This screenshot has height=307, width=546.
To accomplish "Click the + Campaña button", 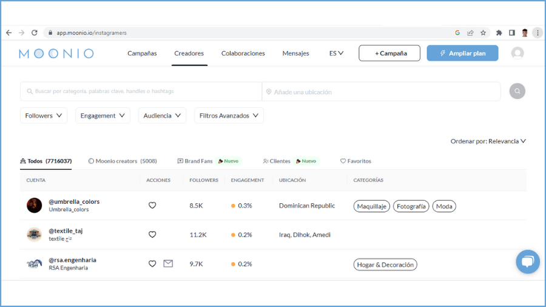I will tap(389, 53).
